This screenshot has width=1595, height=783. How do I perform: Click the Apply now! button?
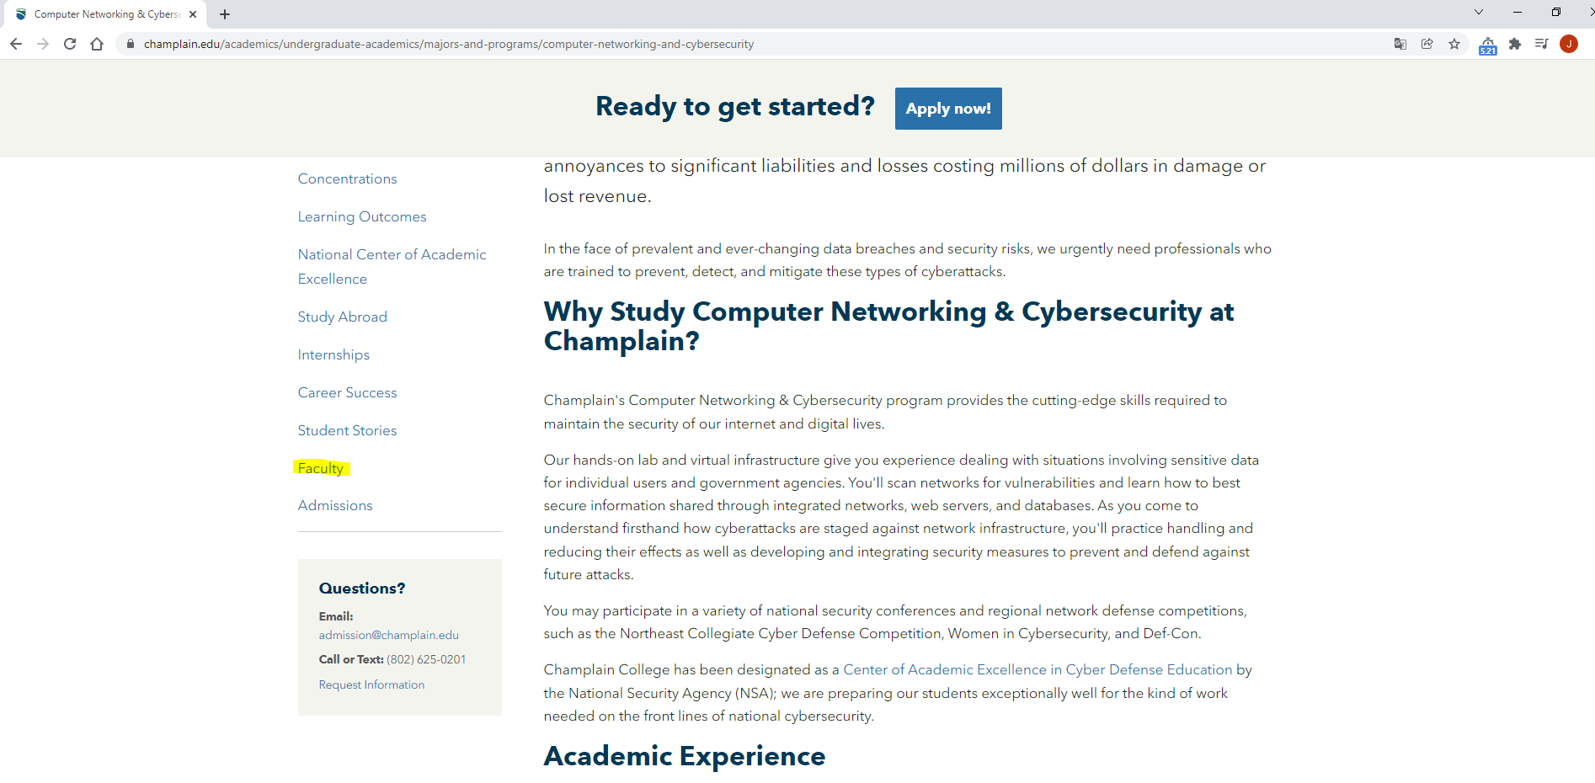coord(948,109)
